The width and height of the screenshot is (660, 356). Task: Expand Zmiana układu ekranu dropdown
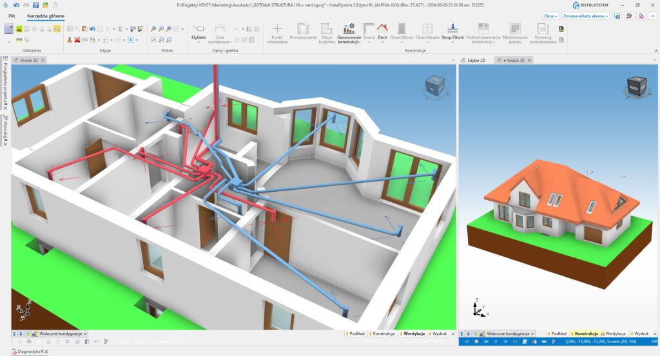pos(585,15)
